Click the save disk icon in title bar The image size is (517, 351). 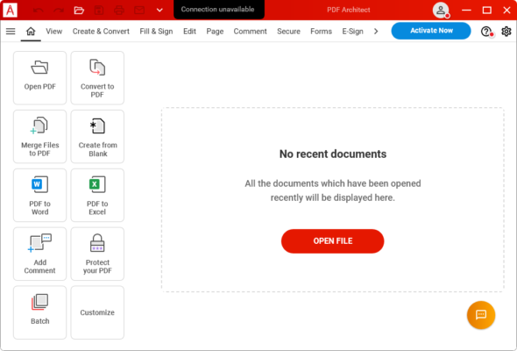tap(99, 11)
